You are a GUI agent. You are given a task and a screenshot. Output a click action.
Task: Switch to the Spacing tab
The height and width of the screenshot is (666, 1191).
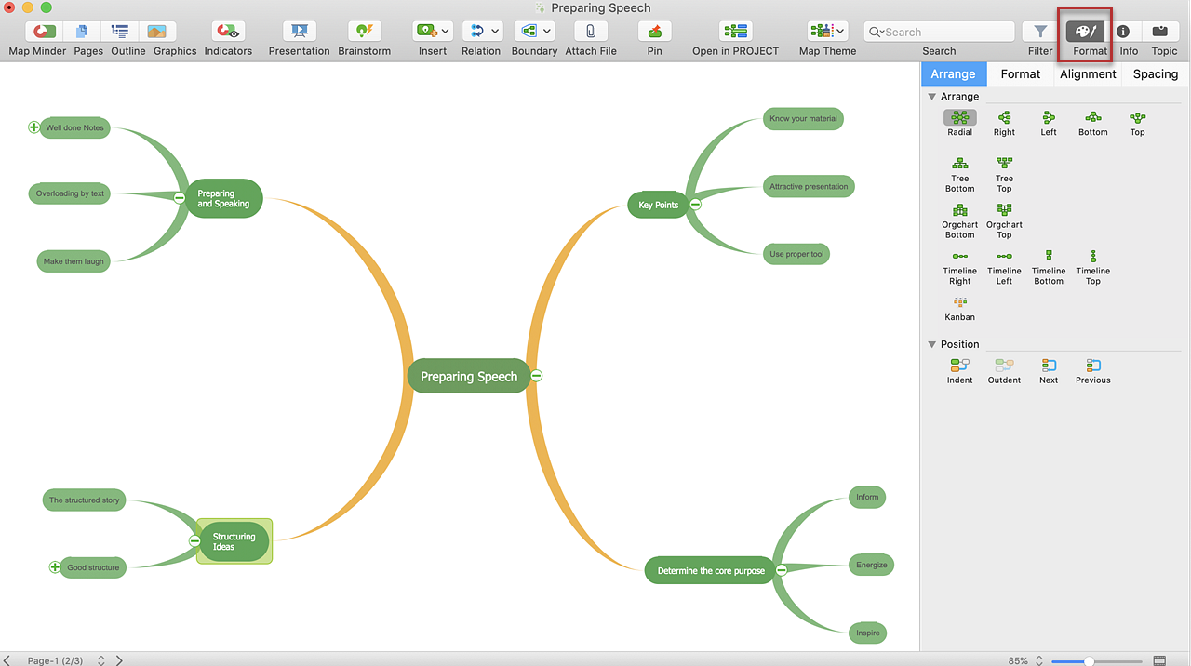pyautogui.click(x=1155, y=74)
